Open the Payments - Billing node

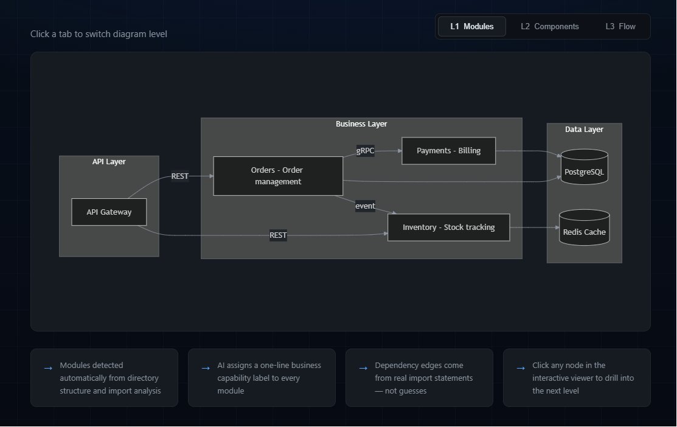click(x=449, y=151)
